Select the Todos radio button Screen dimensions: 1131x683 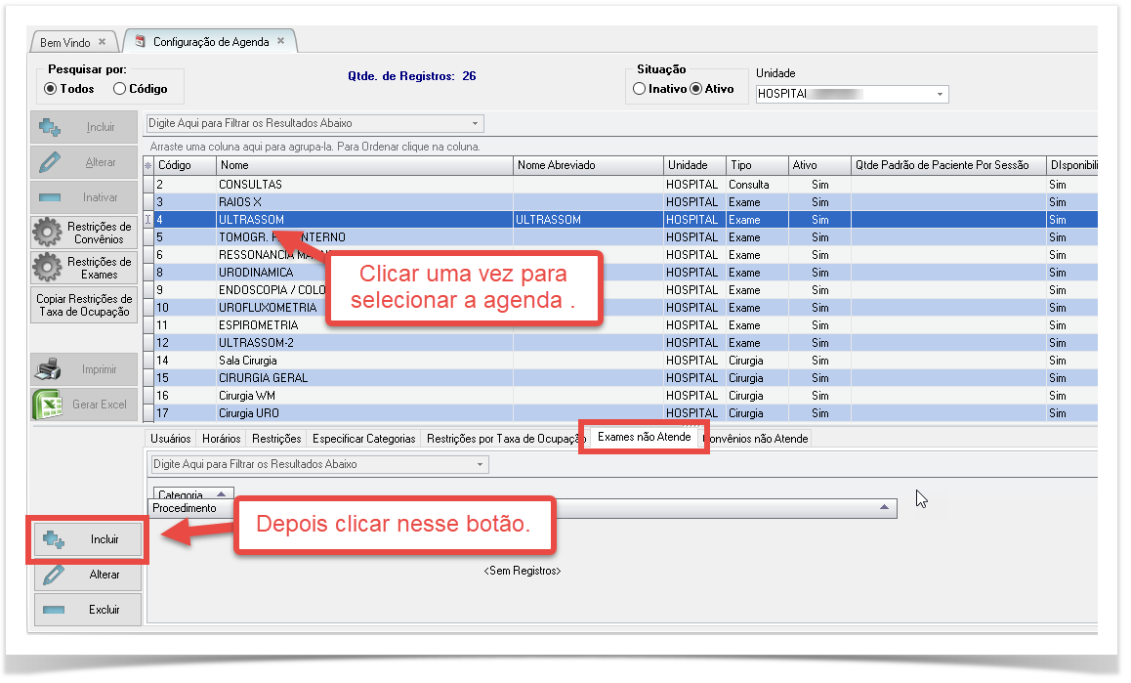[x=51, y=89]
